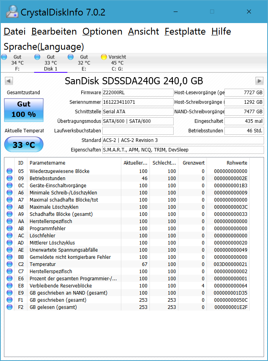Click status icon of Verbleibende Reserveblöcke row
268x361 pixels.
tap(10, 285)
